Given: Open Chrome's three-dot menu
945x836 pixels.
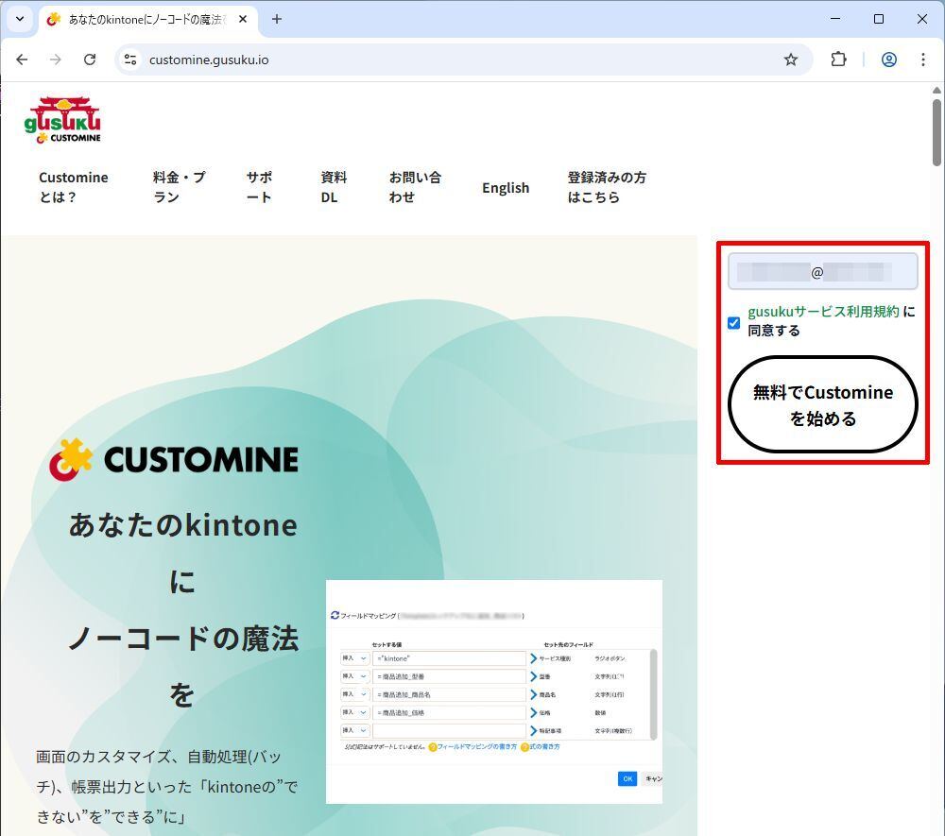Looking at the screenshot, I should (x=922, y=60).
